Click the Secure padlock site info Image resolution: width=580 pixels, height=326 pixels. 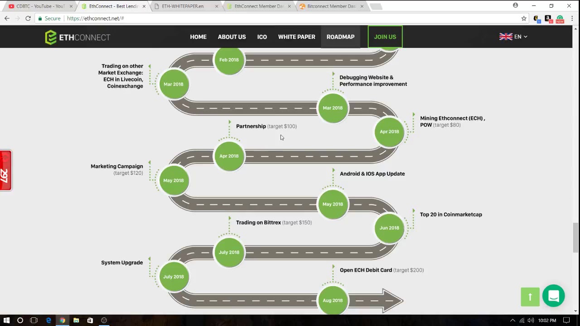tap(49, 19)
